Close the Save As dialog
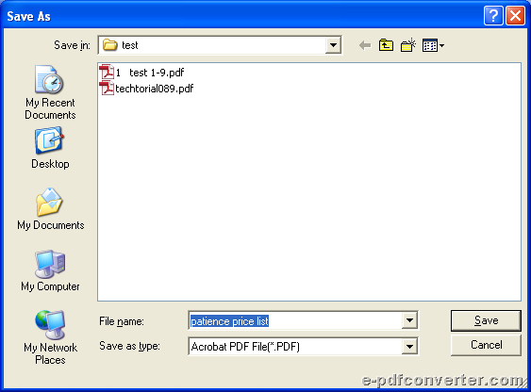 515,16
